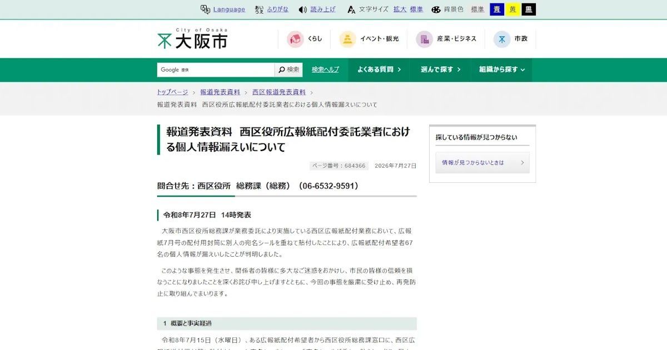
Task: Go to トップページ breadcrumb
Action: pos(172,92)
